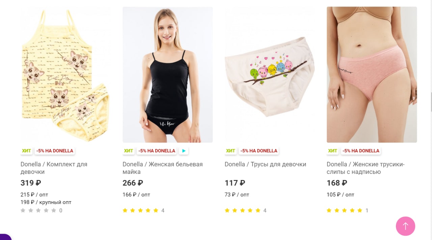Click the -5% НА DONELLA badge on Комплект для девочки
This screenshot has width=432, height=240.
click(55, 151)
